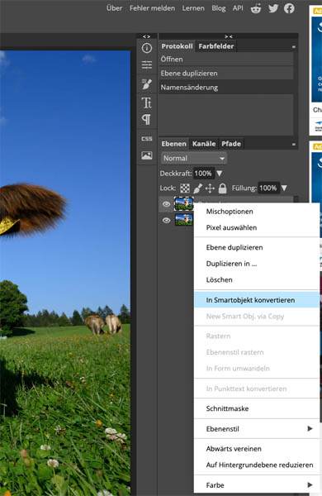Choose Schnittmaske menu entry

click(x=257, y=408)
